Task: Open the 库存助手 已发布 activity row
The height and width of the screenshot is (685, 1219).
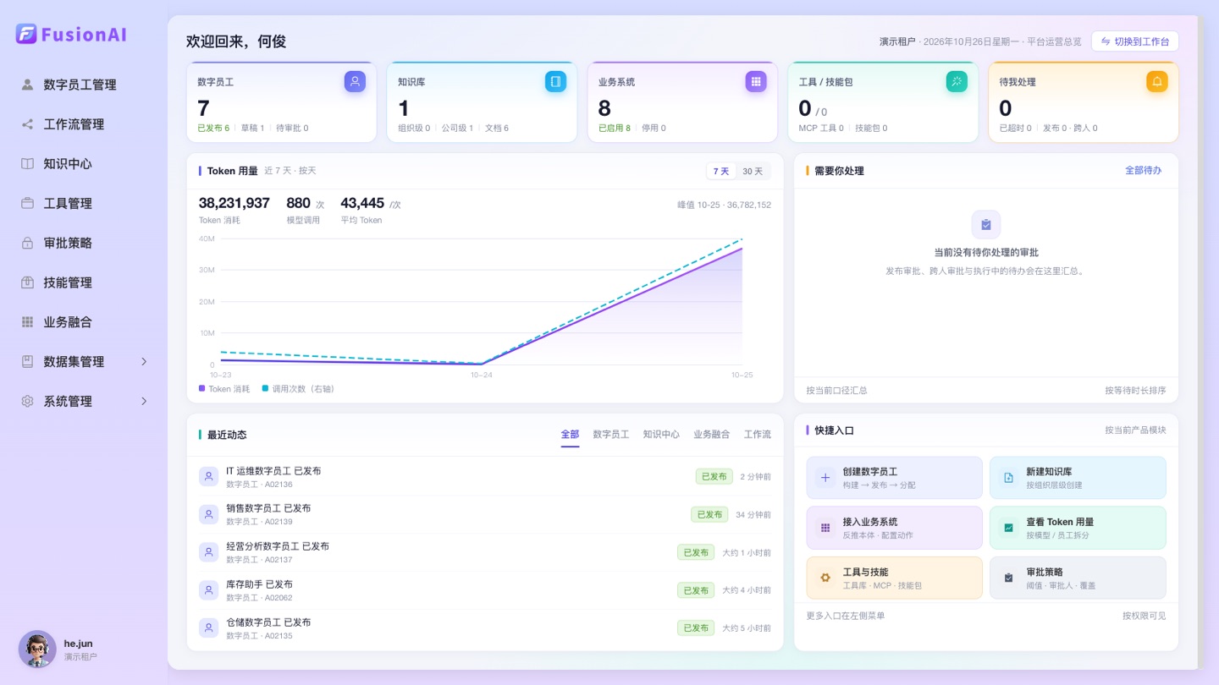Action: 485,590
